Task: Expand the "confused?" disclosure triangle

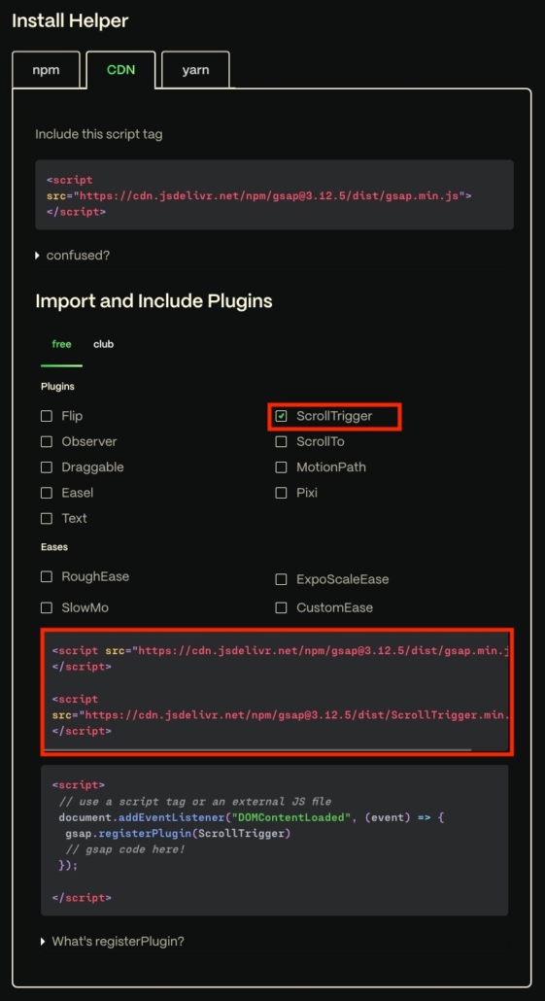Action: 38,256
